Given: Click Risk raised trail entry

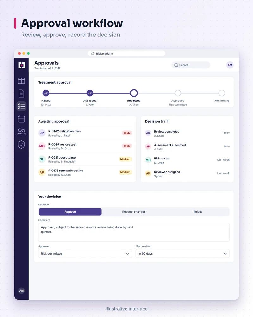Looking at the screenshot, I should [x=187, y=160].
